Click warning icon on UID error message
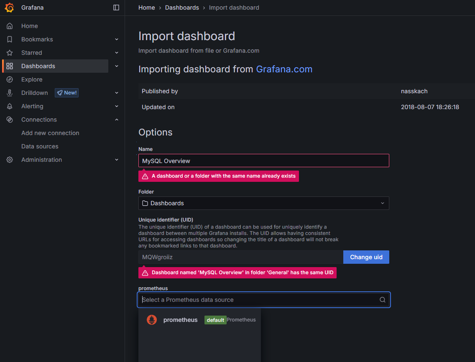Viewport: 475px width, 362px height. coord(145,273)
